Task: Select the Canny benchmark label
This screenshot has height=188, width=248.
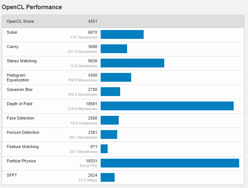Action: (12, 47)
